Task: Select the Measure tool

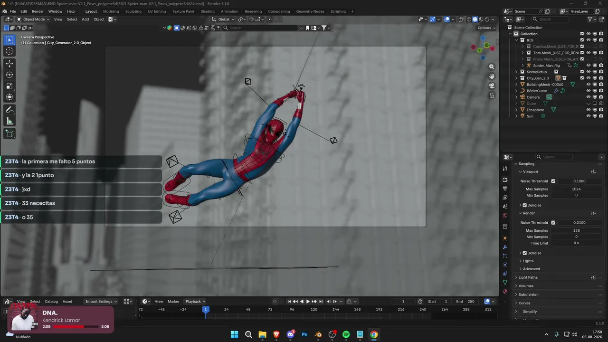Action: point(9,121)
